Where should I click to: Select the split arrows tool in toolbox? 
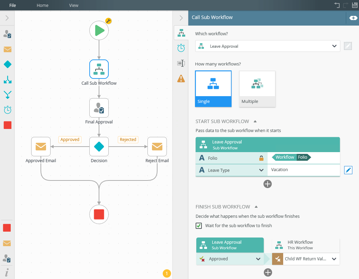(x=8, y=80)
